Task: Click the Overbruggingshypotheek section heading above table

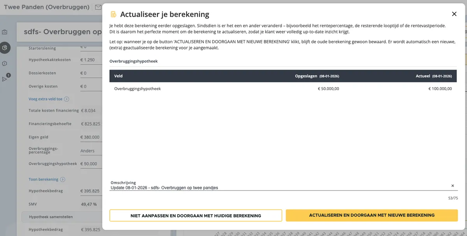Action: coord(133,61)
